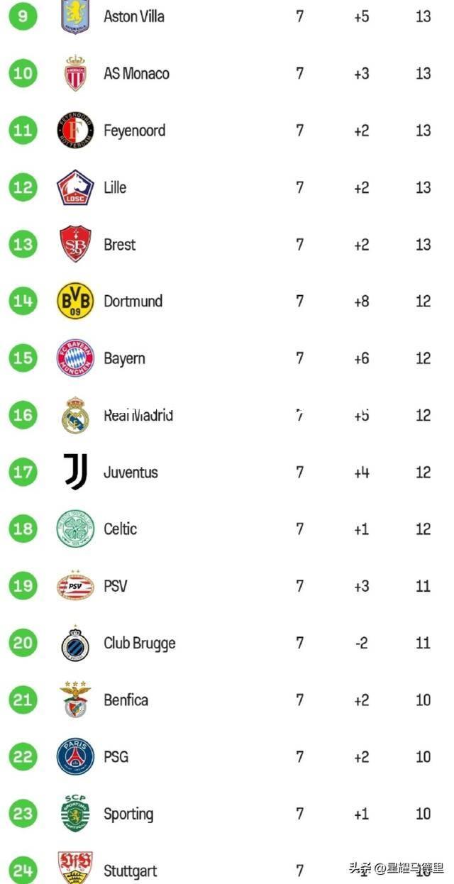This screenshot has height=884, width=454.
Task: Select the green rank 20 badge
Action: (x=23, y=643)
